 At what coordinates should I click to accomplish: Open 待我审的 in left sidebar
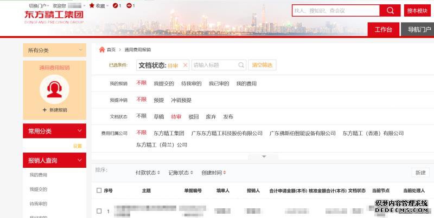tap(39, 204)
